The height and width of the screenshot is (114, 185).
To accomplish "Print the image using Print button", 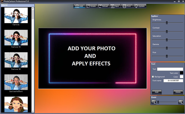I will pos(127,6).
